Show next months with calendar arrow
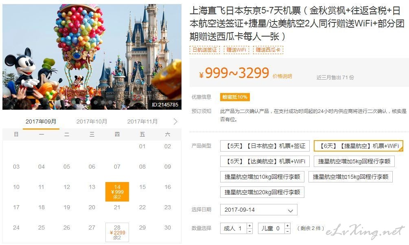 [175, 121]
